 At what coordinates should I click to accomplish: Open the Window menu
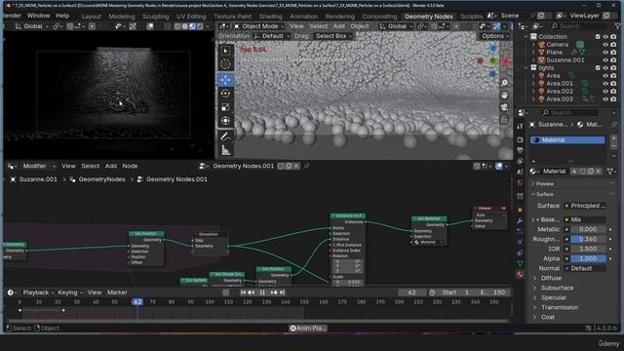(x=38, y=16)
